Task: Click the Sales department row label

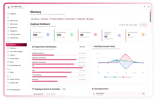Action: coord(34,70)
